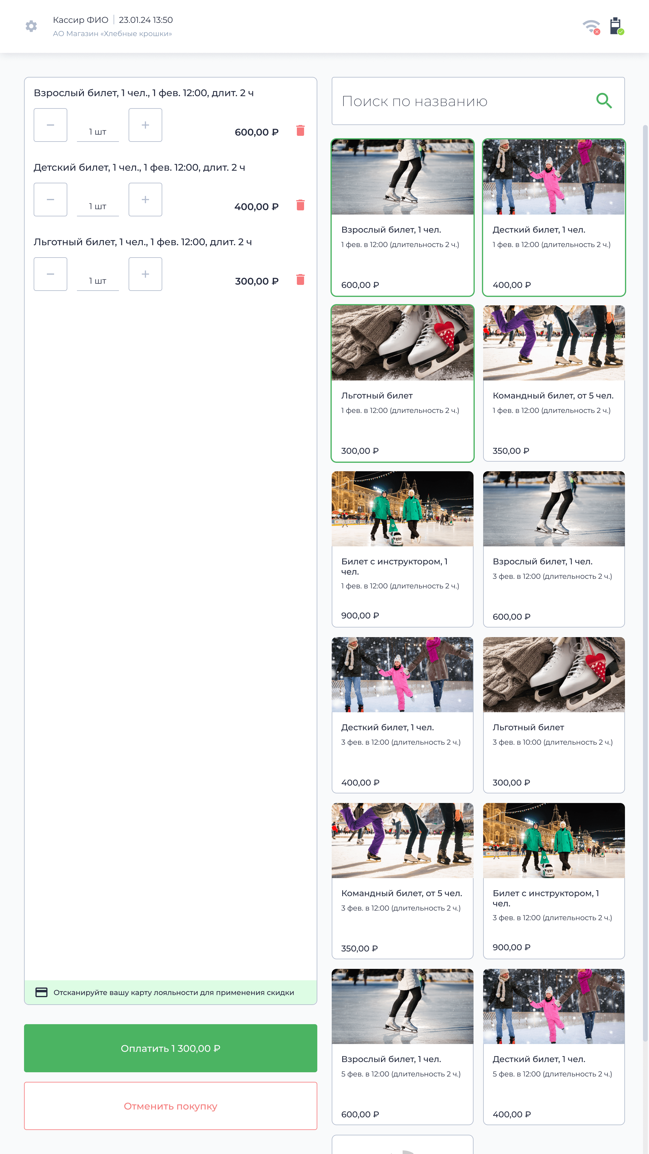Select Десткий билет card for 5 фев.
The width and height of the screenshot is (649, 1154).
pyautogui.click(x=553, y=1047)
